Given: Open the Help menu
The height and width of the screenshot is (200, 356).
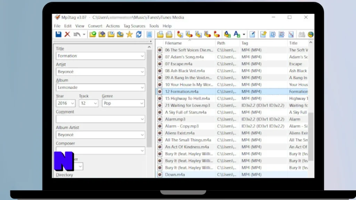Looking at the screenshot, I should point(167,26).
